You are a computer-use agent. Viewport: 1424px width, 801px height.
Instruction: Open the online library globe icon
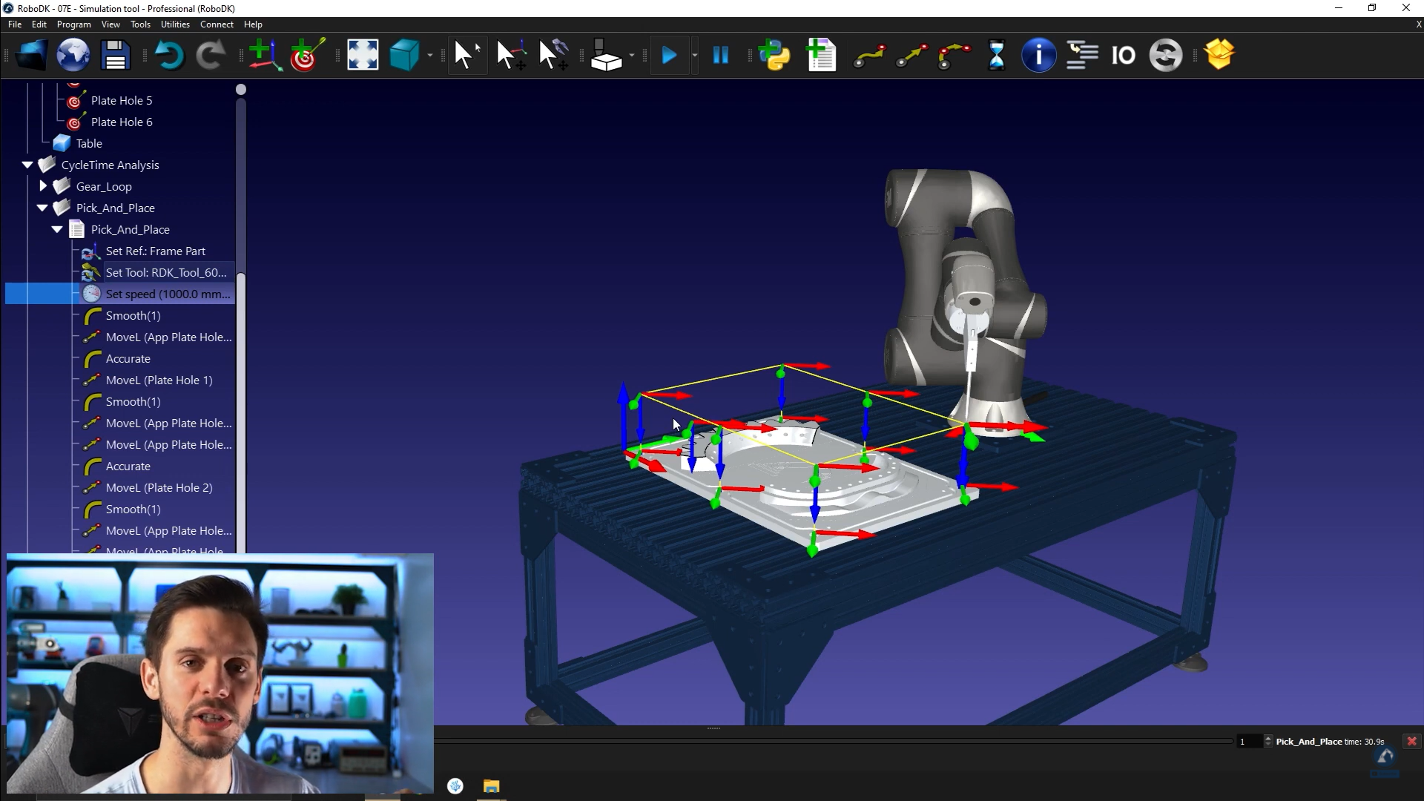(x=73, y=56)
